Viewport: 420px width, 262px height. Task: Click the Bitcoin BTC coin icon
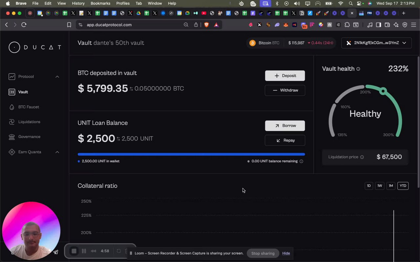(252, 43)
